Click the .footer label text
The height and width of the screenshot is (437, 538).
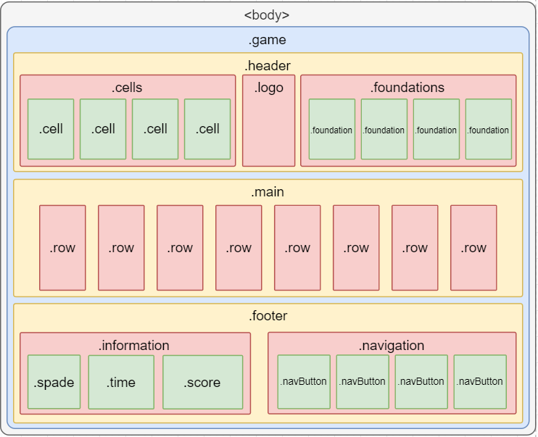pyautogui.click(x=268, y=316)
